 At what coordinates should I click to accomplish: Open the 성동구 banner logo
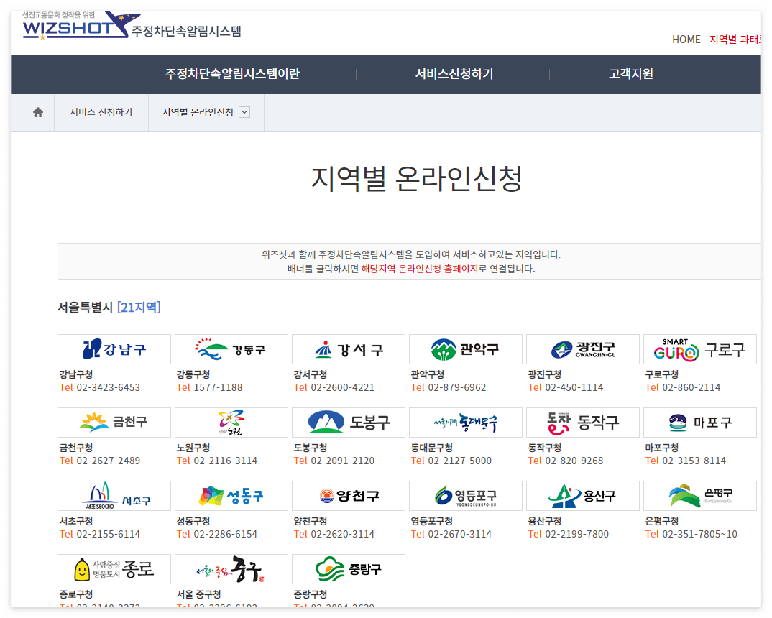pos(231,496)
